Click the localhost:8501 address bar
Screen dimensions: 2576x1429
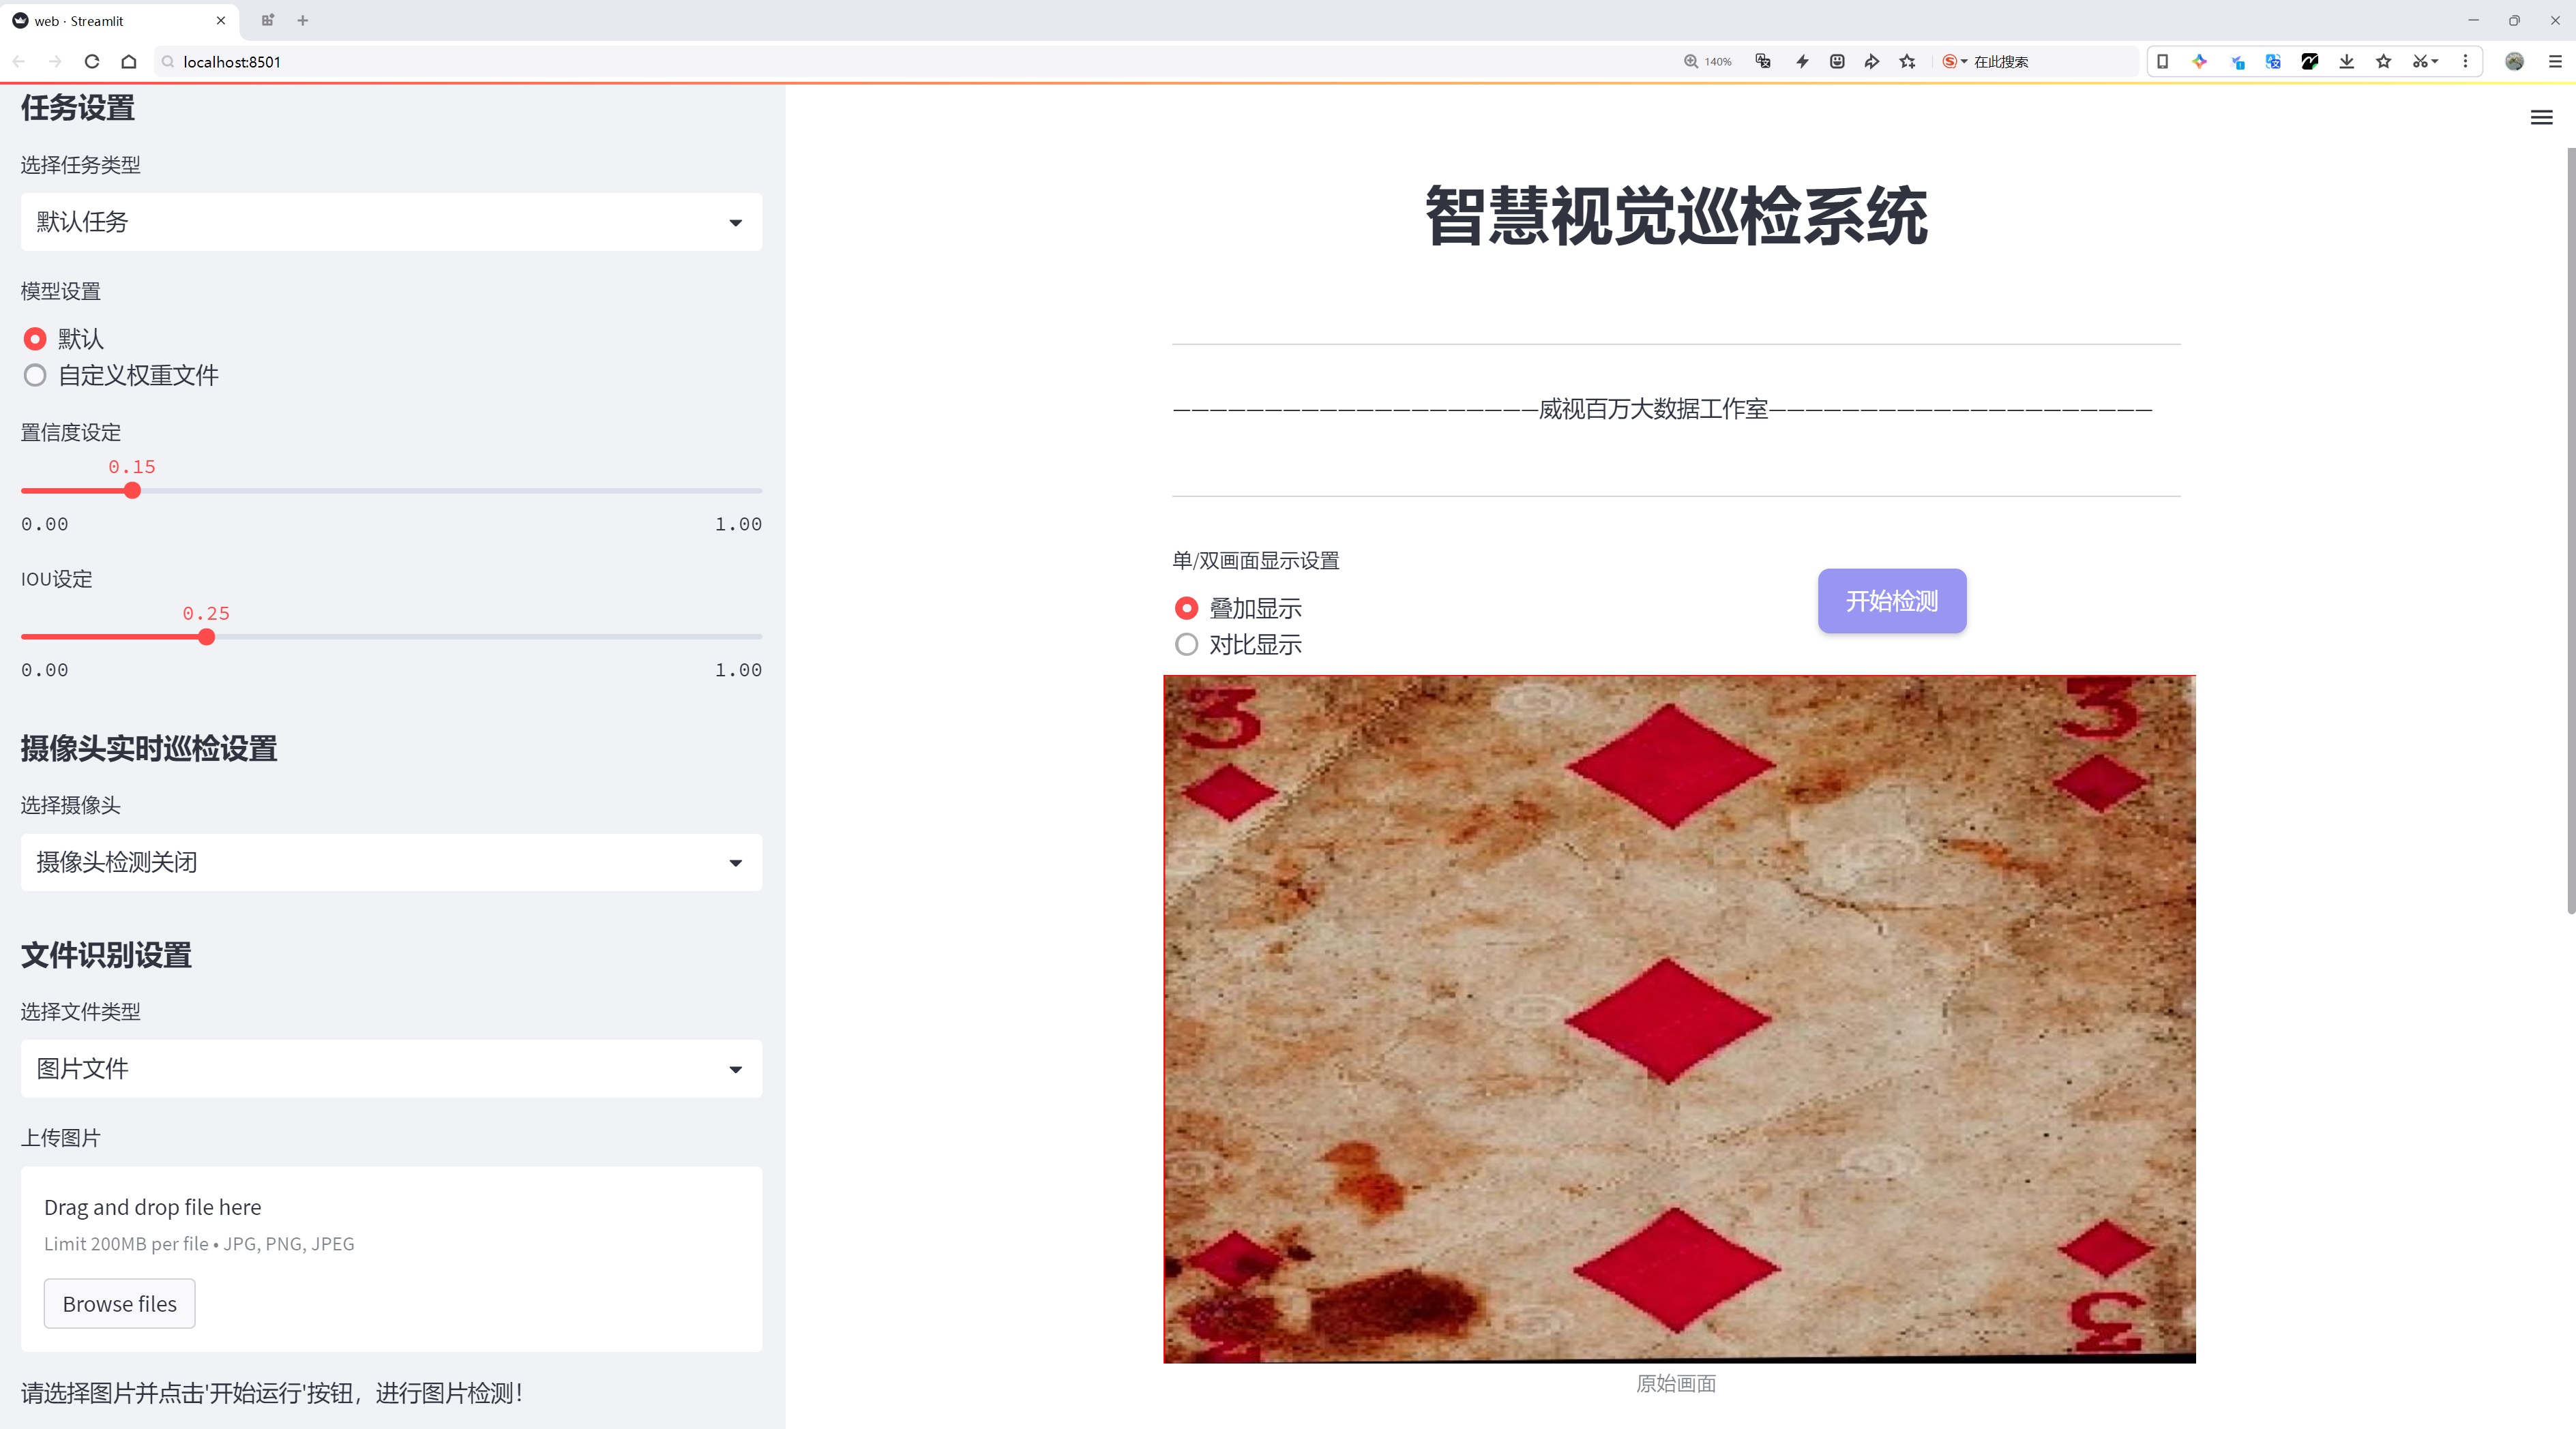900,62
